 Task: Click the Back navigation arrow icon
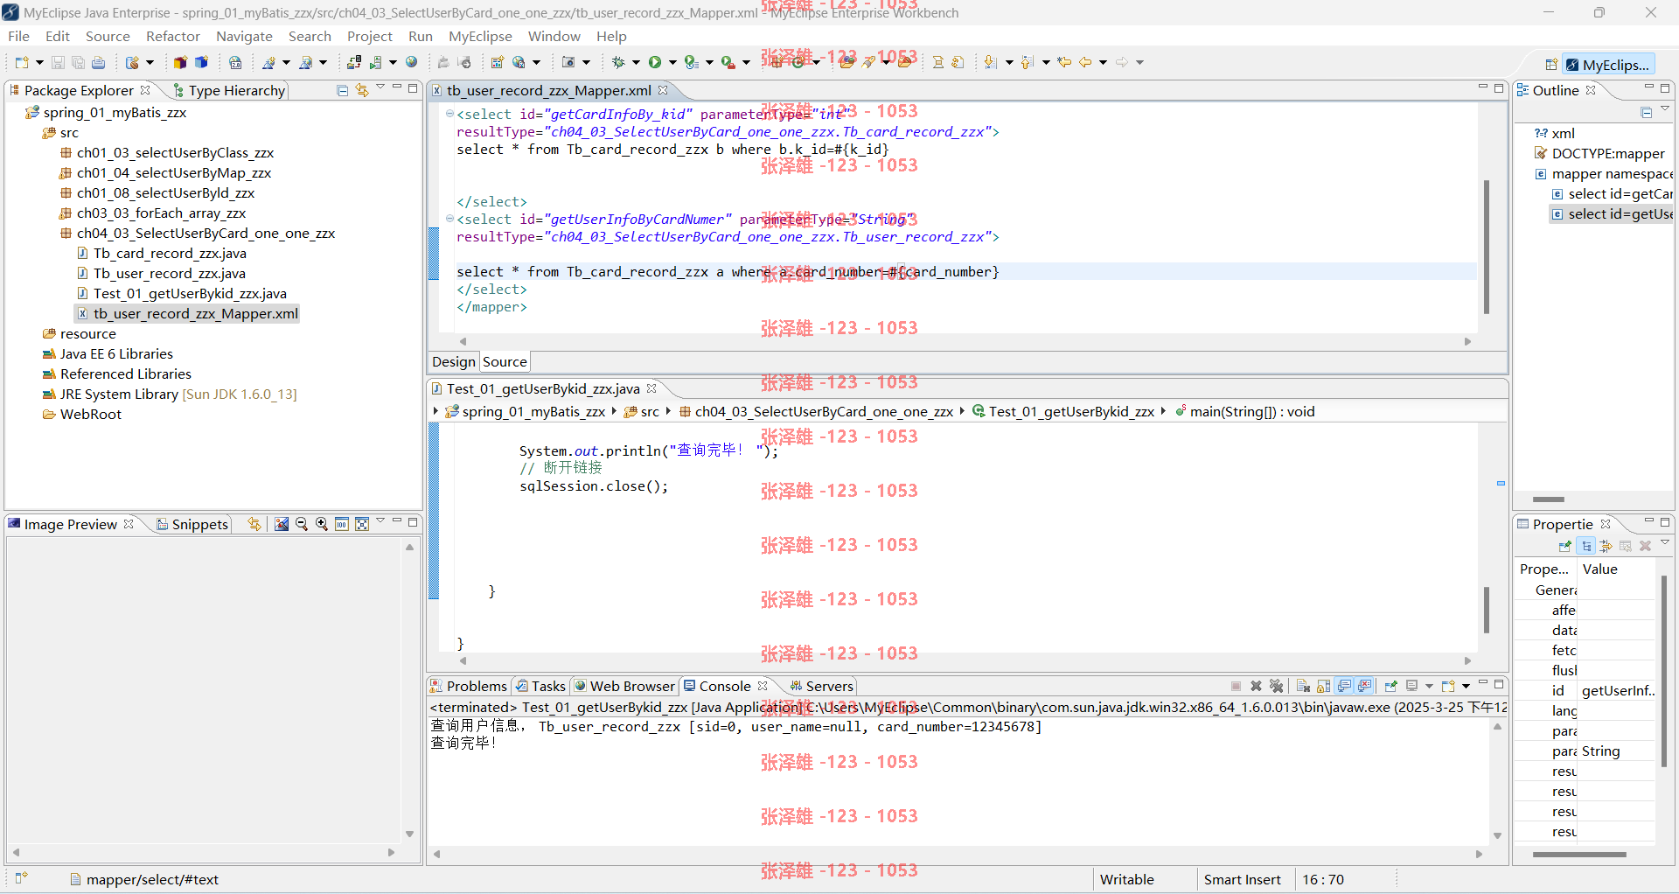pos(1085,62)
